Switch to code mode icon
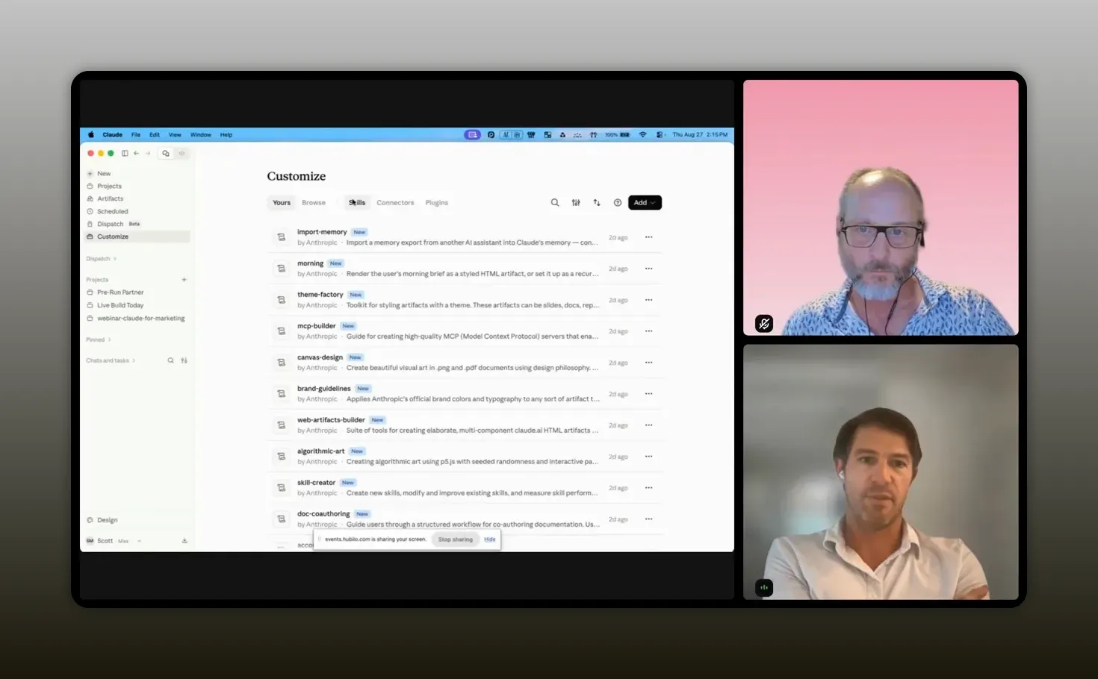This screenshot has height=679, width=1098. (x=182, y=153)
